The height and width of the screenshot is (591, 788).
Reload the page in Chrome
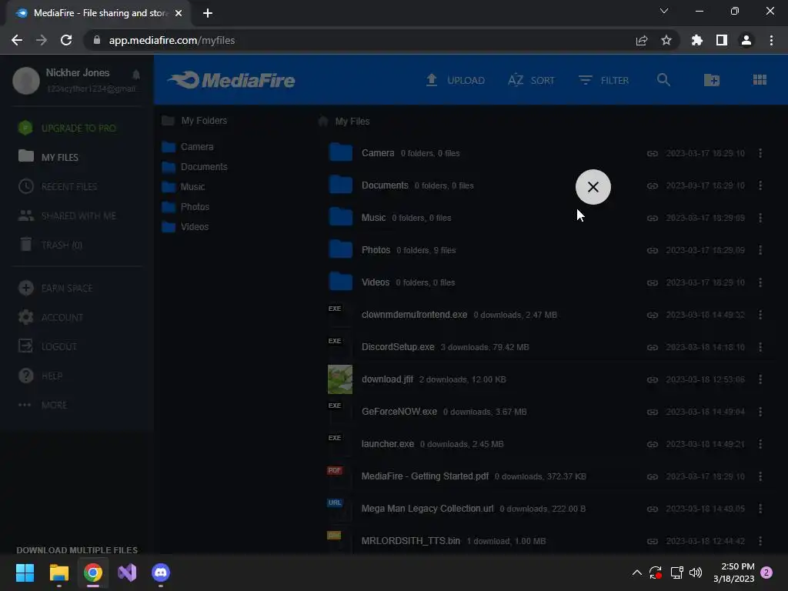[66, 40]
